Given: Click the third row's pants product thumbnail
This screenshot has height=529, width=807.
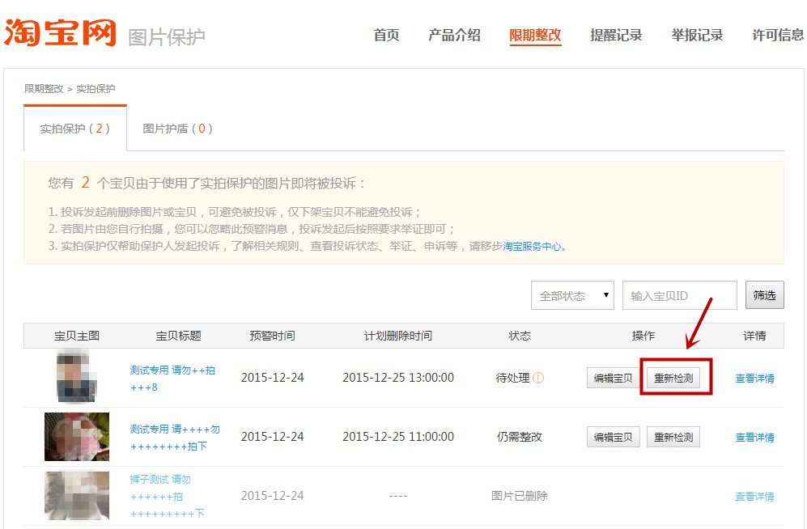Looking at the screenshot, I should point(76,494).
